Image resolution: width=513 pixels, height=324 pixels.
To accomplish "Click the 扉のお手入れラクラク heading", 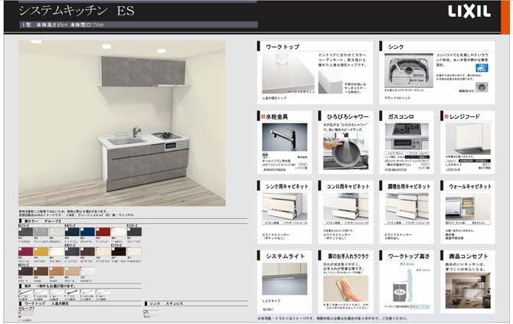I will tap(348, 256).
